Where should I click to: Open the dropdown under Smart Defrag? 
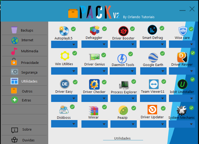tap(153, 44)
